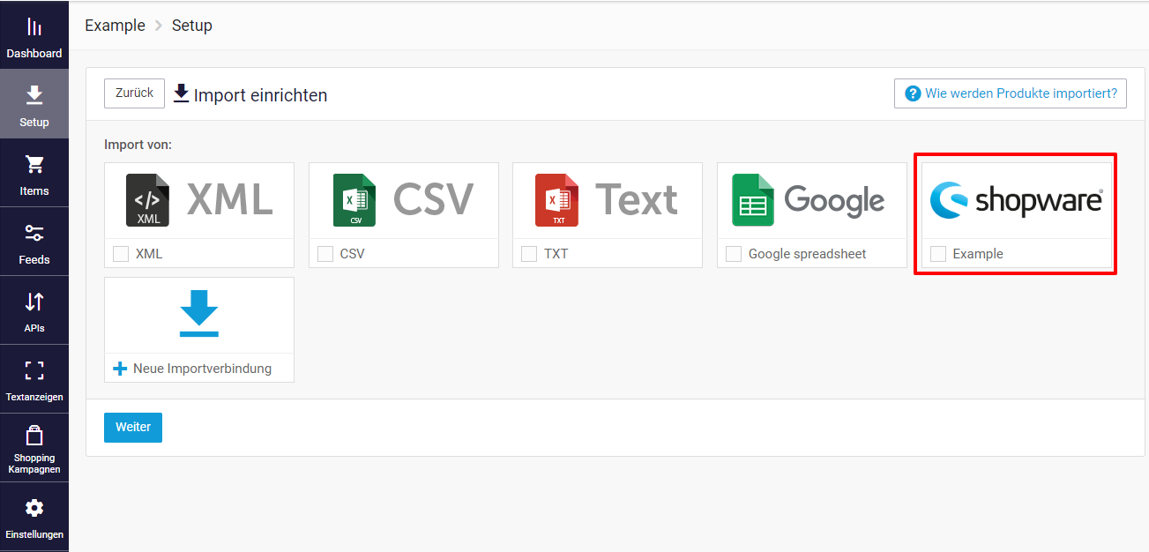Click the Example label under shopware

coord(978,254)
